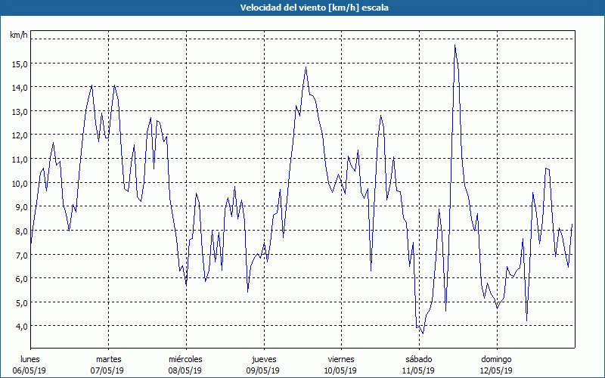Click the date 08/05/19
Image resolution: width=605 pixels, height=378 pixels.
185,370
